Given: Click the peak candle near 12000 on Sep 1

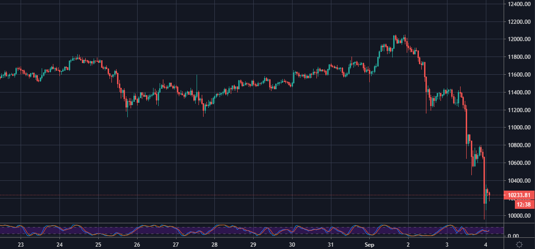Looking at the screenshot, I should coord(395,39).
